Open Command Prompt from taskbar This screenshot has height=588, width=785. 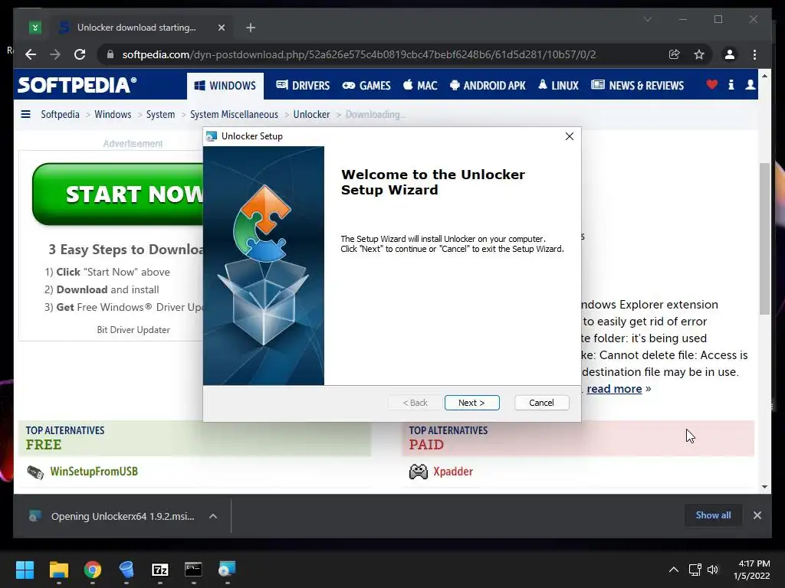tap(193, 570)
